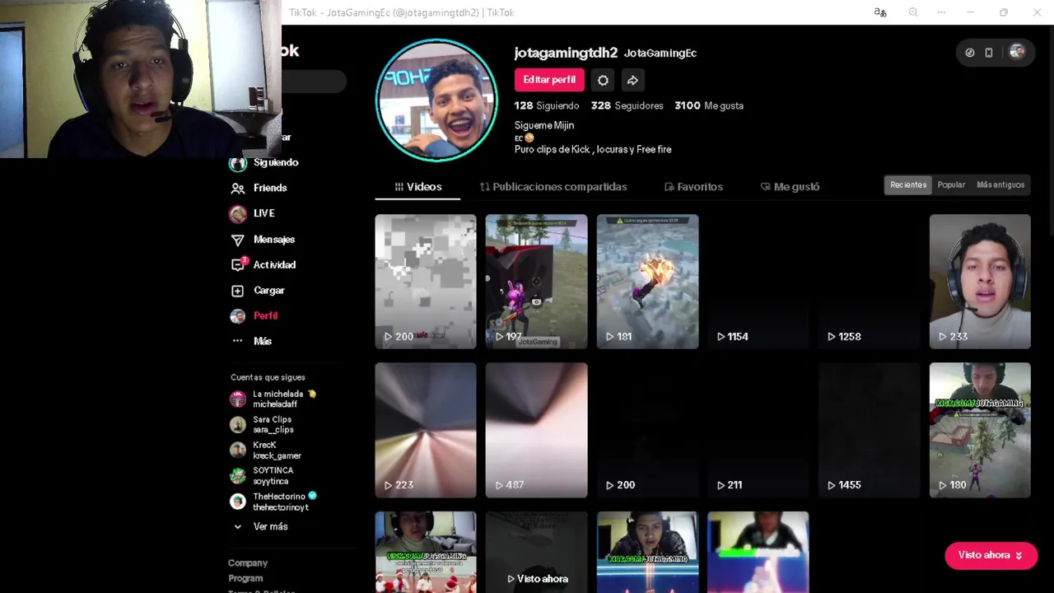Click bio text Sigueme Mijin

click(x=544, y=125)
